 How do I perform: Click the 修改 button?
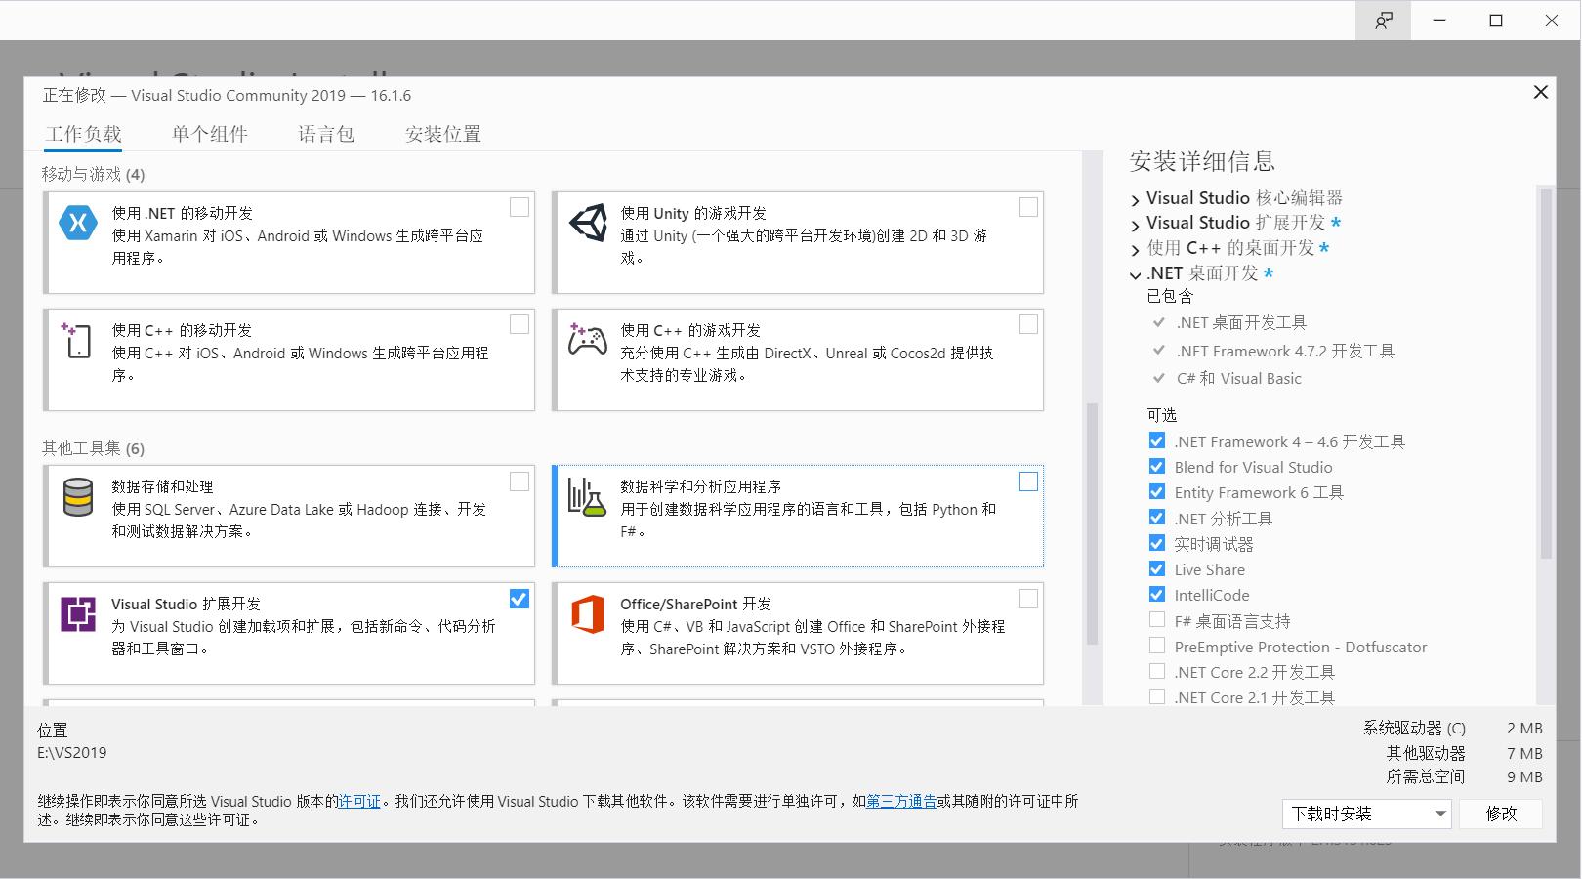[x=1501, y=814]
